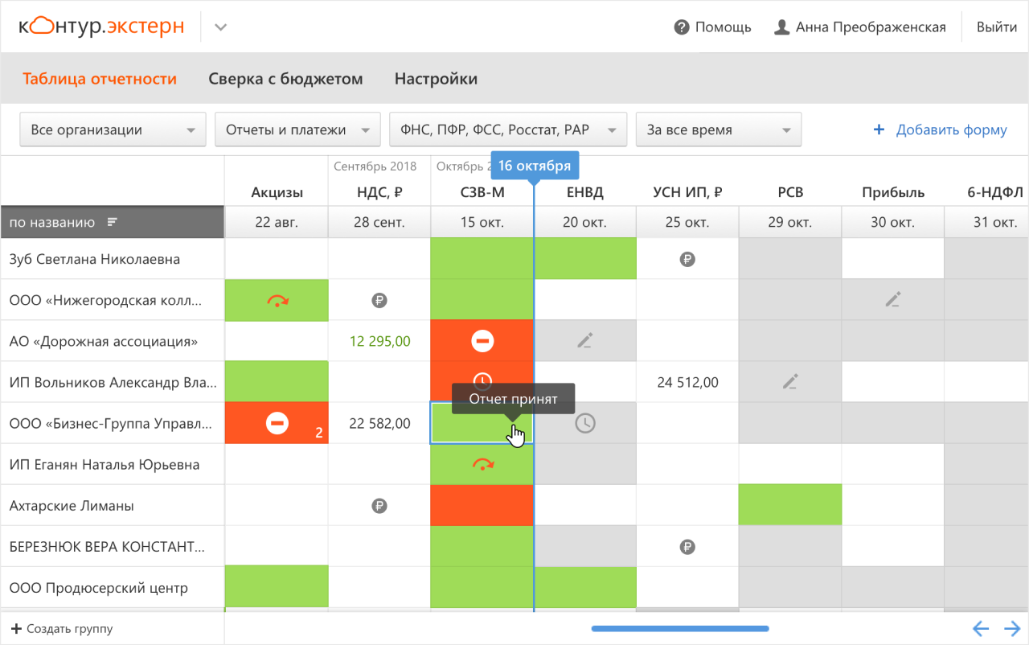
Task: Click the pencil icon in ИП Вольников РСВ cell
Action: coord(790,382)
